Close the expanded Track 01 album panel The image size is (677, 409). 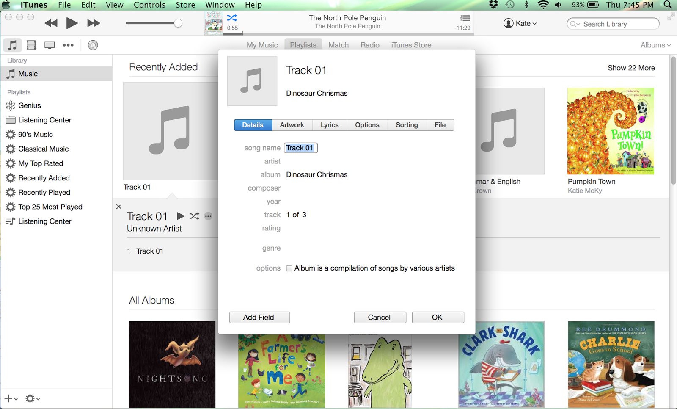coord(119,207)
